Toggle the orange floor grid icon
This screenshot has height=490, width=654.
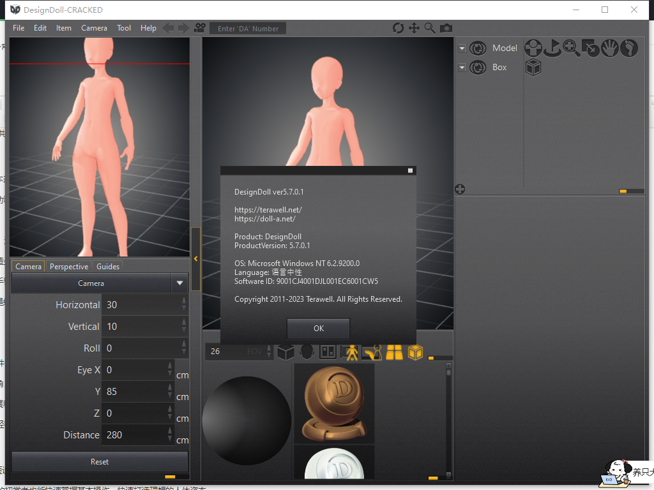coord(394,352)
